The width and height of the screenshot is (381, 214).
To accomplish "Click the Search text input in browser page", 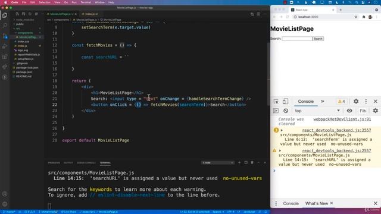I will click(x=297, y=39).
